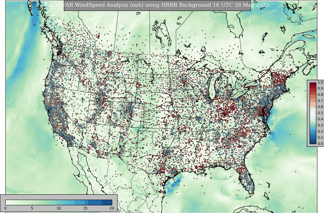Click the 0.7 label on the vertical colorbar
The height and width of the screenshot is (213, 324).
[320, 101]
